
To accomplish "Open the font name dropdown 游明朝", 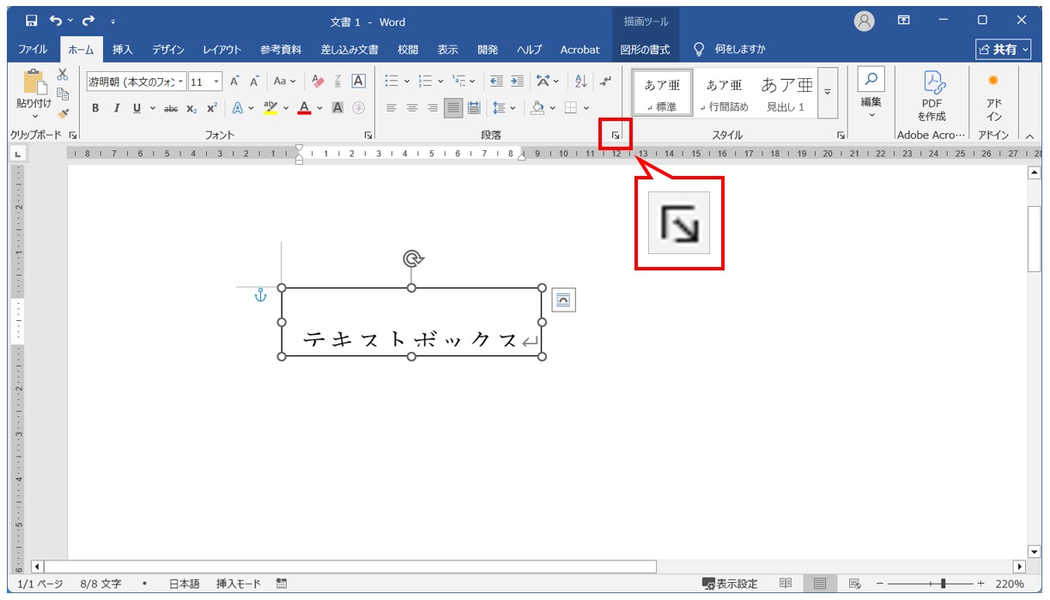I will 180,82.
